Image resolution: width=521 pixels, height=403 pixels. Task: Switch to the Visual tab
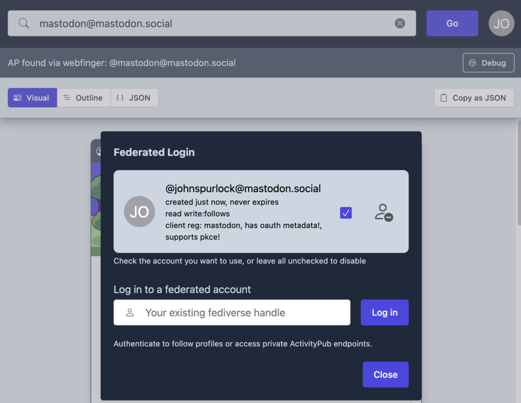(x=32, y=97)
